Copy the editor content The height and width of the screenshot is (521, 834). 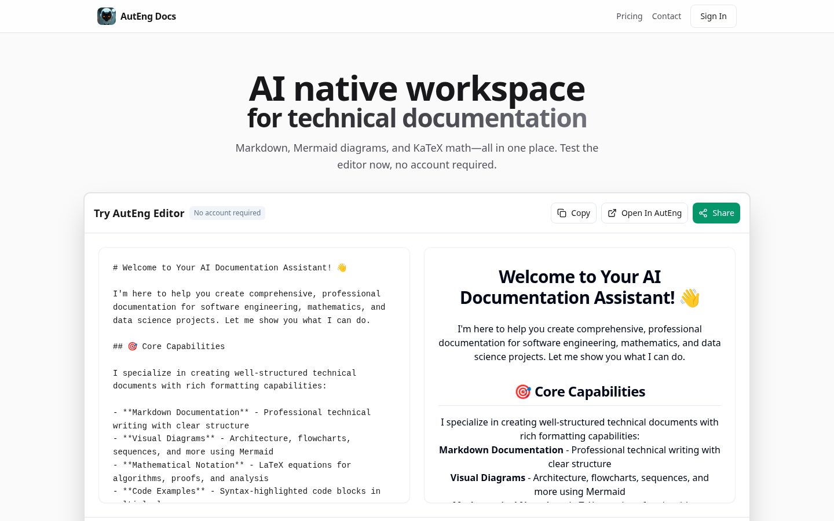click(573, 213)
